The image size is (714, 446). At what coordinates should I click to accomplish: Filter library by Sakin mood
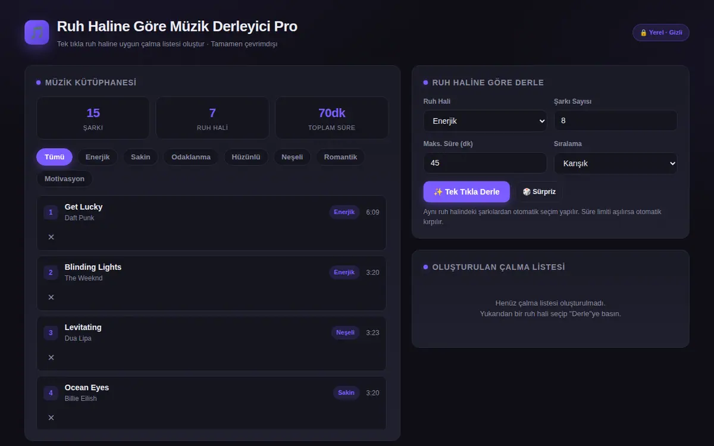pyautogui.click(x=140, y=157)
